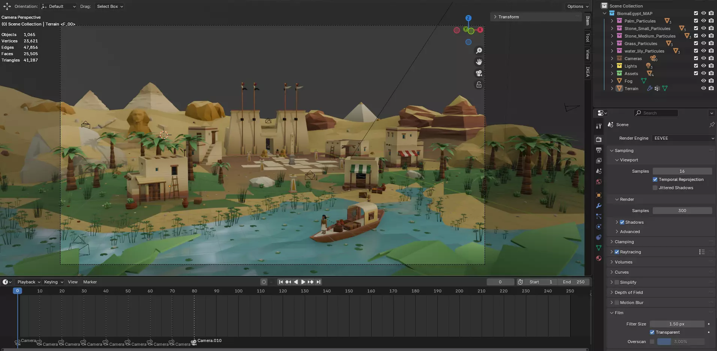Enable the Jittered Shadows checkbox
Screen dimensions: 717x351
[655, 188]
